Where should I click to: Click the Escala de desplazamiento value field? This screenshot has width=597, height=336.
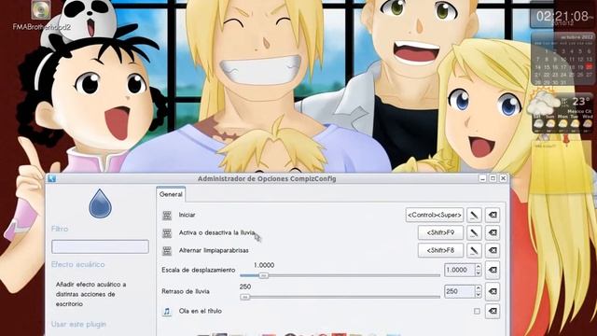[x=459, y=270]
